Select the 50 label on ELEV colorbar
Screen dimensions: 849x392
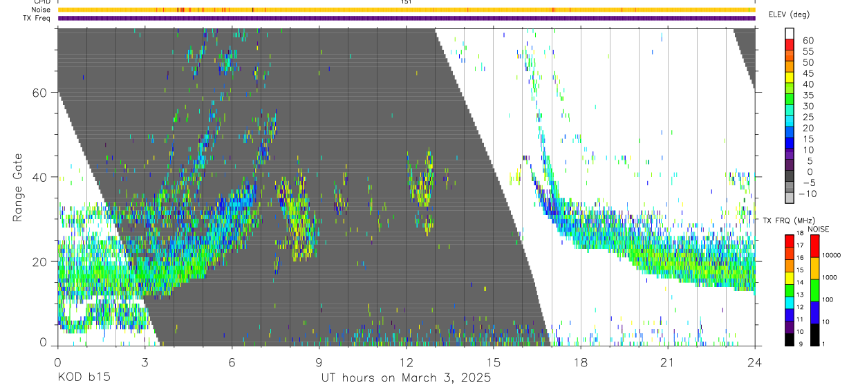807,62
